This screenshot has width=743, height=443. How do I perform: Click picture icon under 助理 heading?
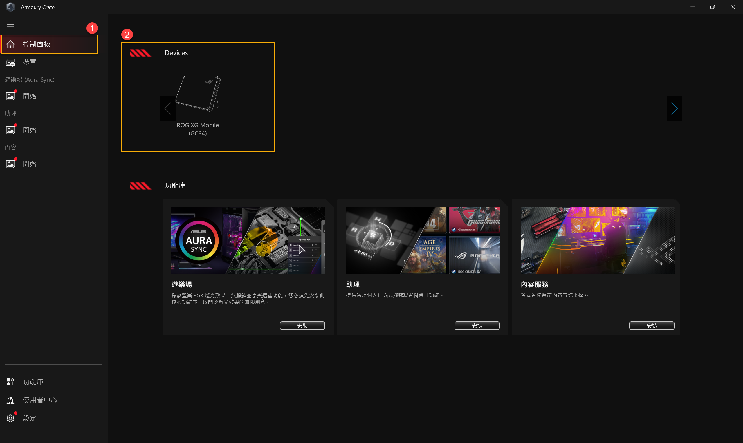click(x=10, y=130)
